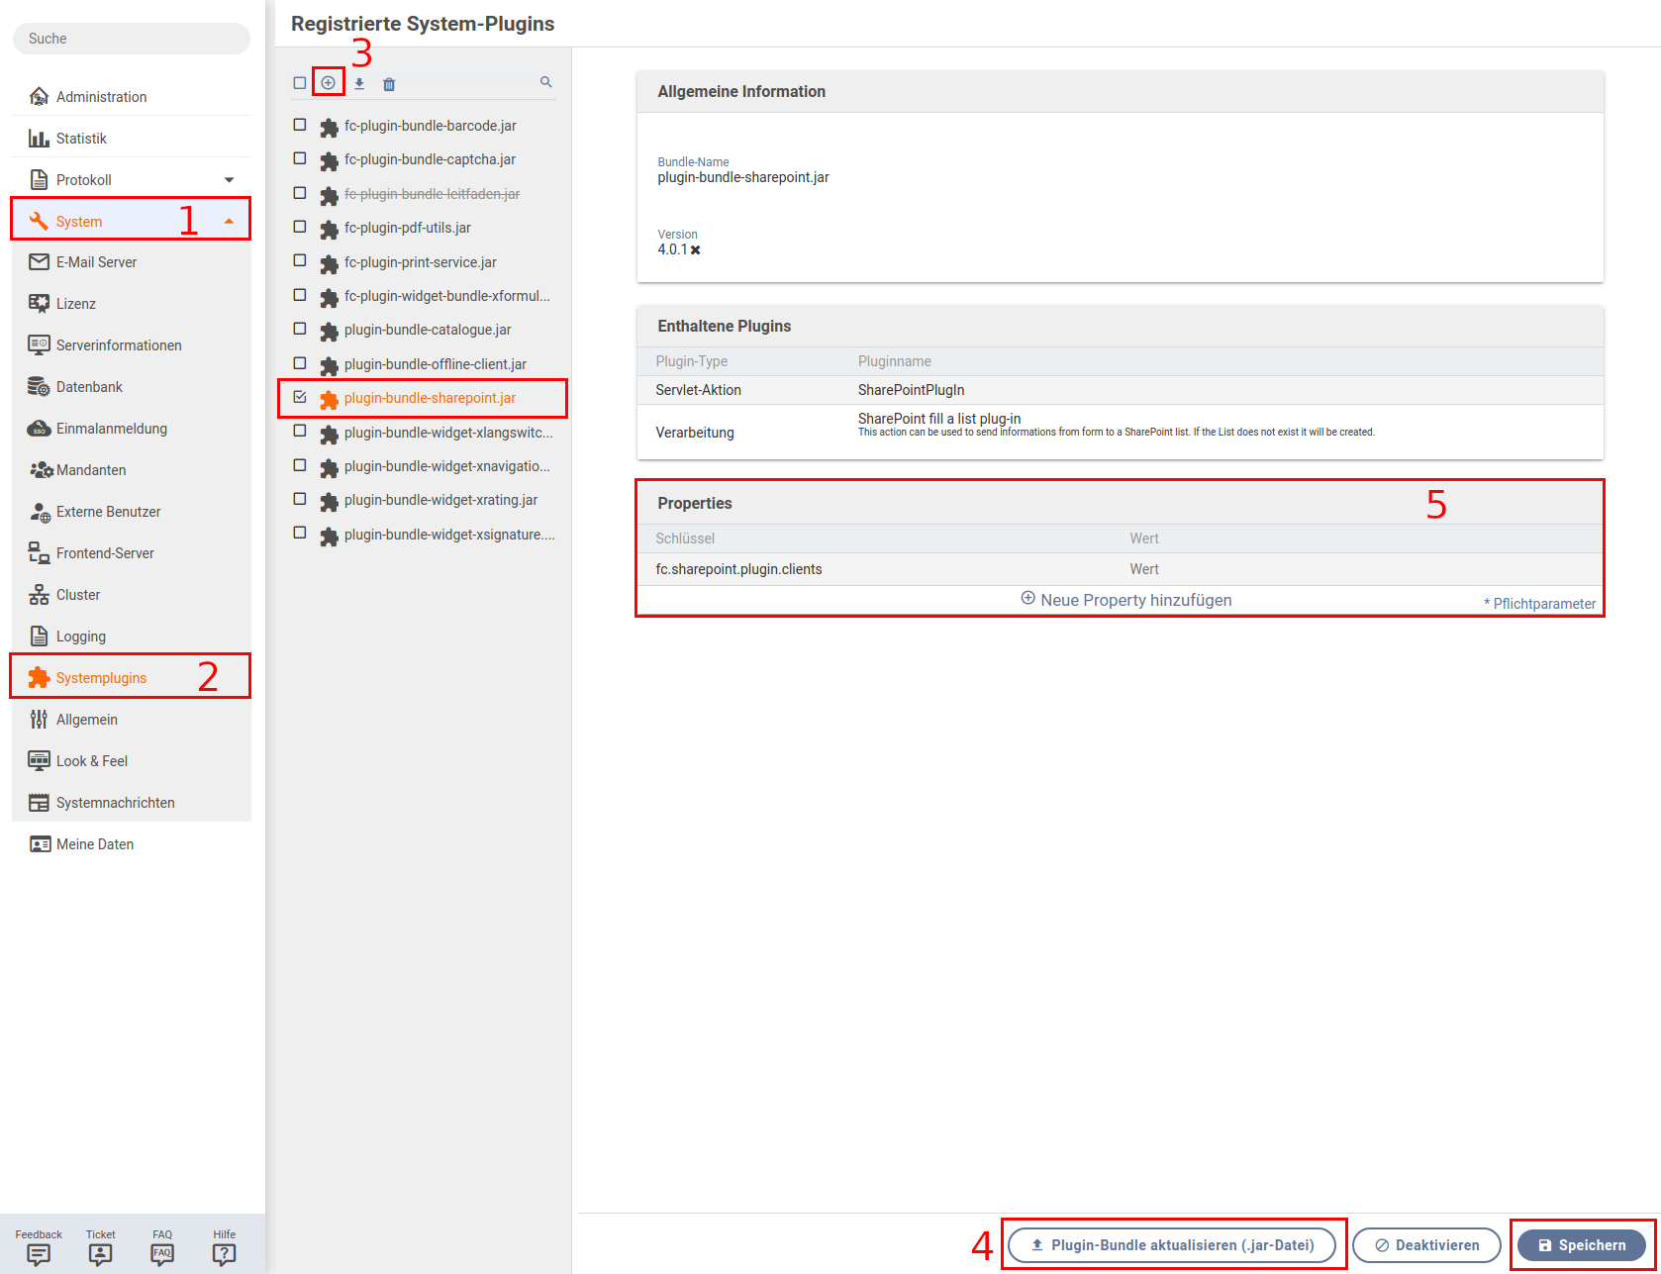Open Hilfe using the question mark icon
Image resolution: width=1661 pixels, height=1274 pixels.
(224, 1252)
